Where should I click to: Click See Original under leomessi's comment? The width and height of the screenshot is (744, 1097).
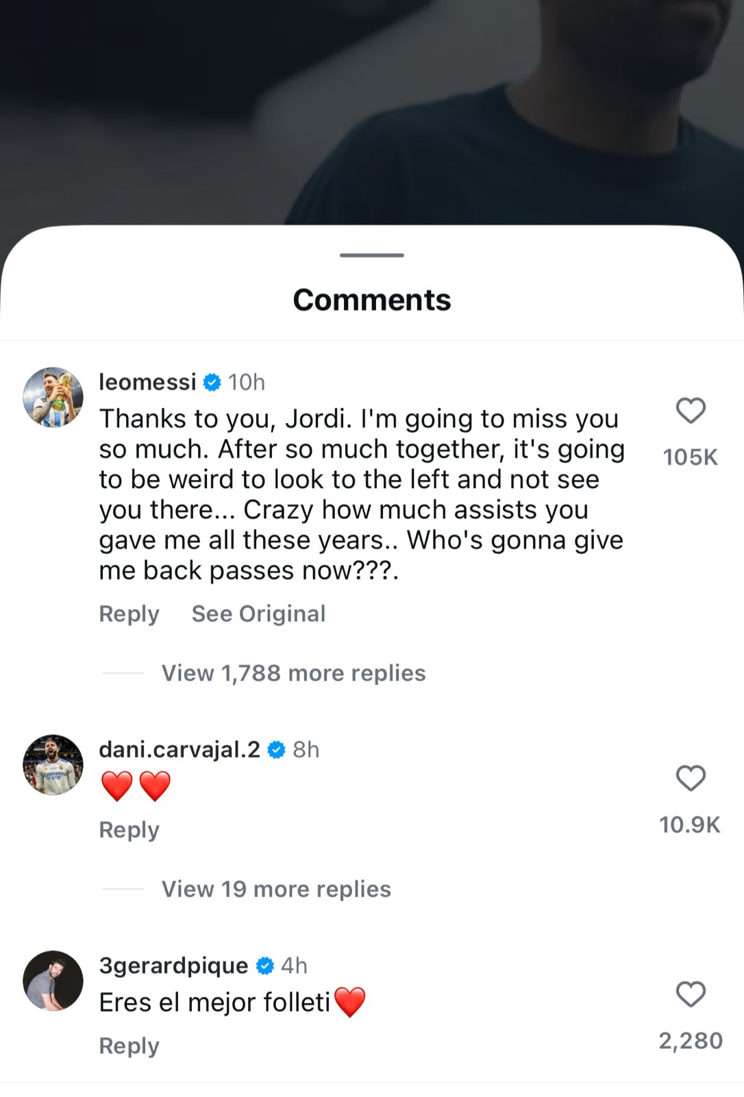(258, 614)
